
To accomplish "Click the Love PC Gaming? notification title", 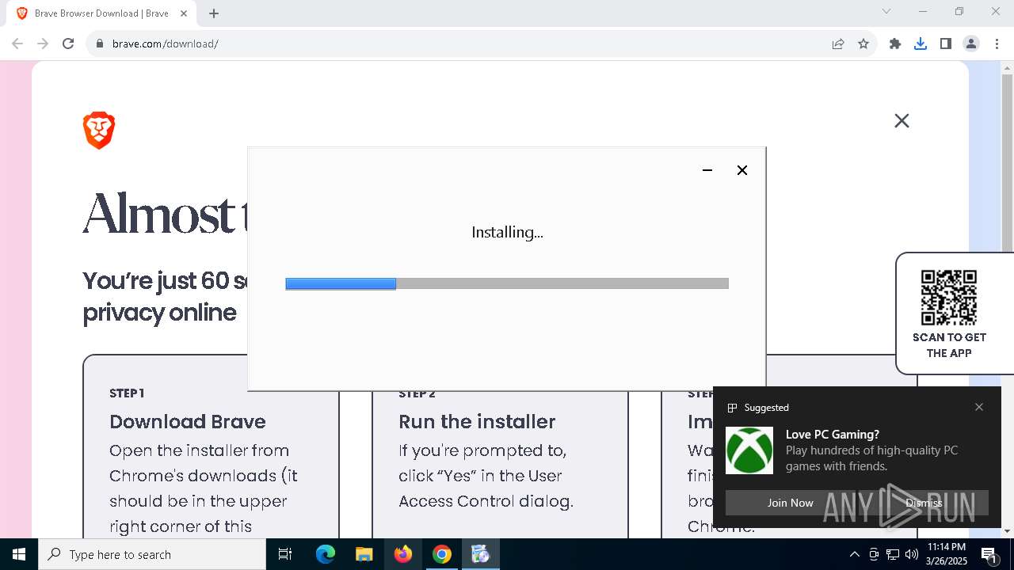I will (833, 434).
